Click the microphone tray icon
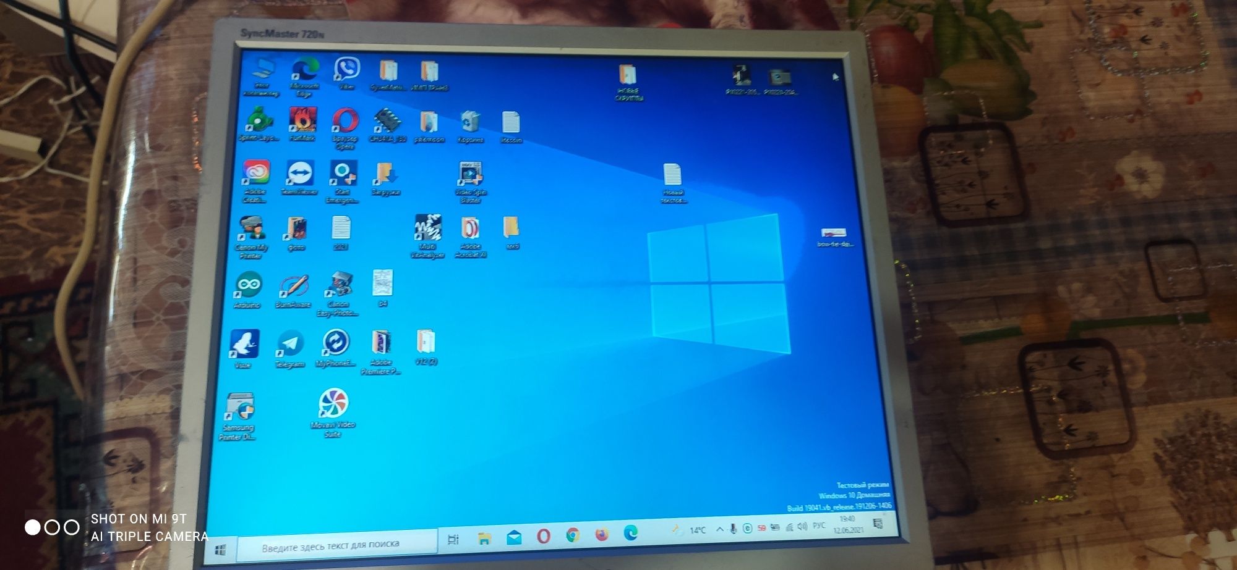This screenshot has width=1237, height=570. pyautogui.click(x=733, y=529)
